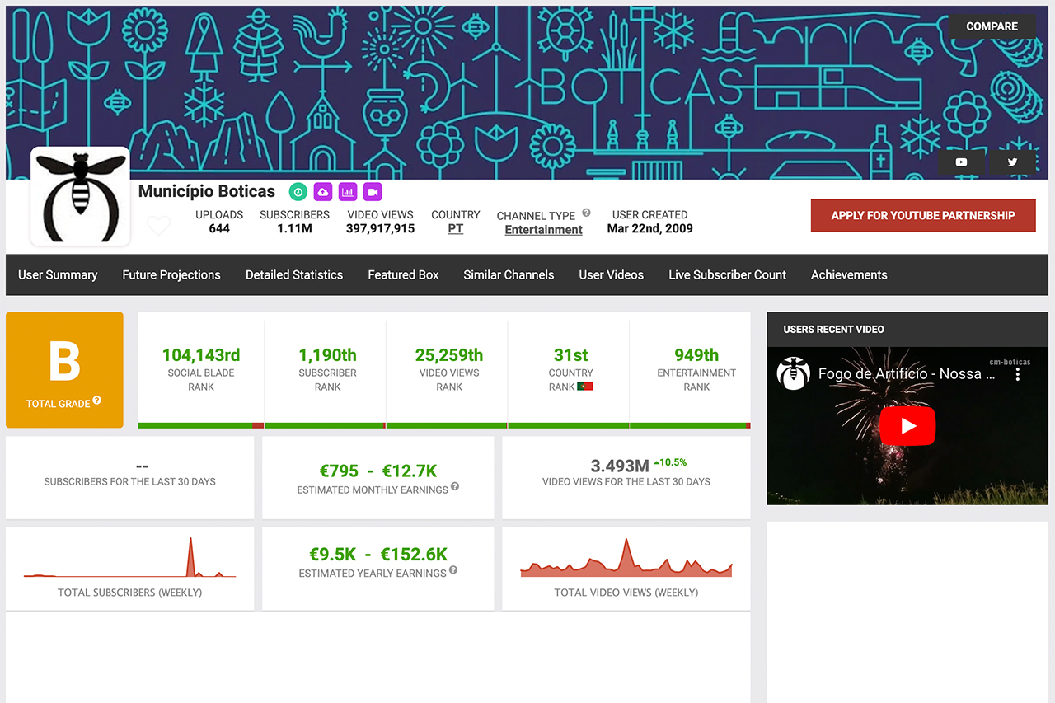Open the channel's Twitter link icon on banner
Viewport: 1055px width, 703px height.
1012,162
